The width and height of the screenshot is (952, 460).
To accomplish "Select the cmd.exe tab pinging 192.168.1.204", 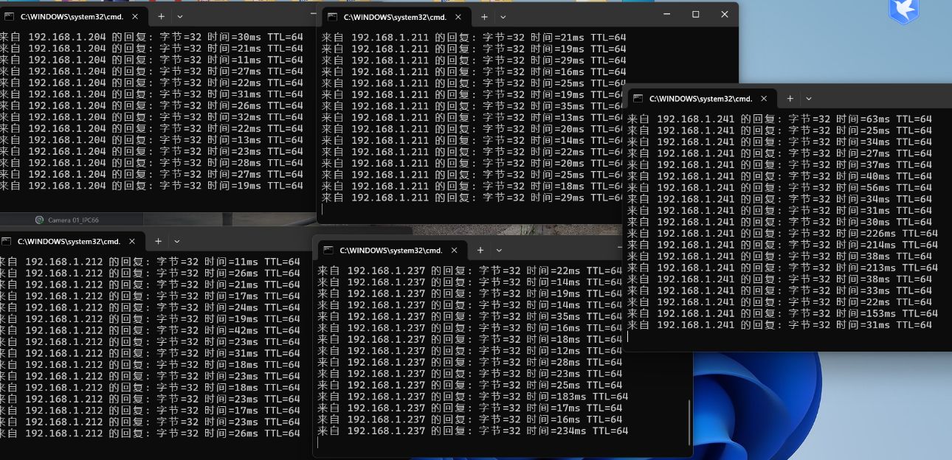I will click(72, 16).
